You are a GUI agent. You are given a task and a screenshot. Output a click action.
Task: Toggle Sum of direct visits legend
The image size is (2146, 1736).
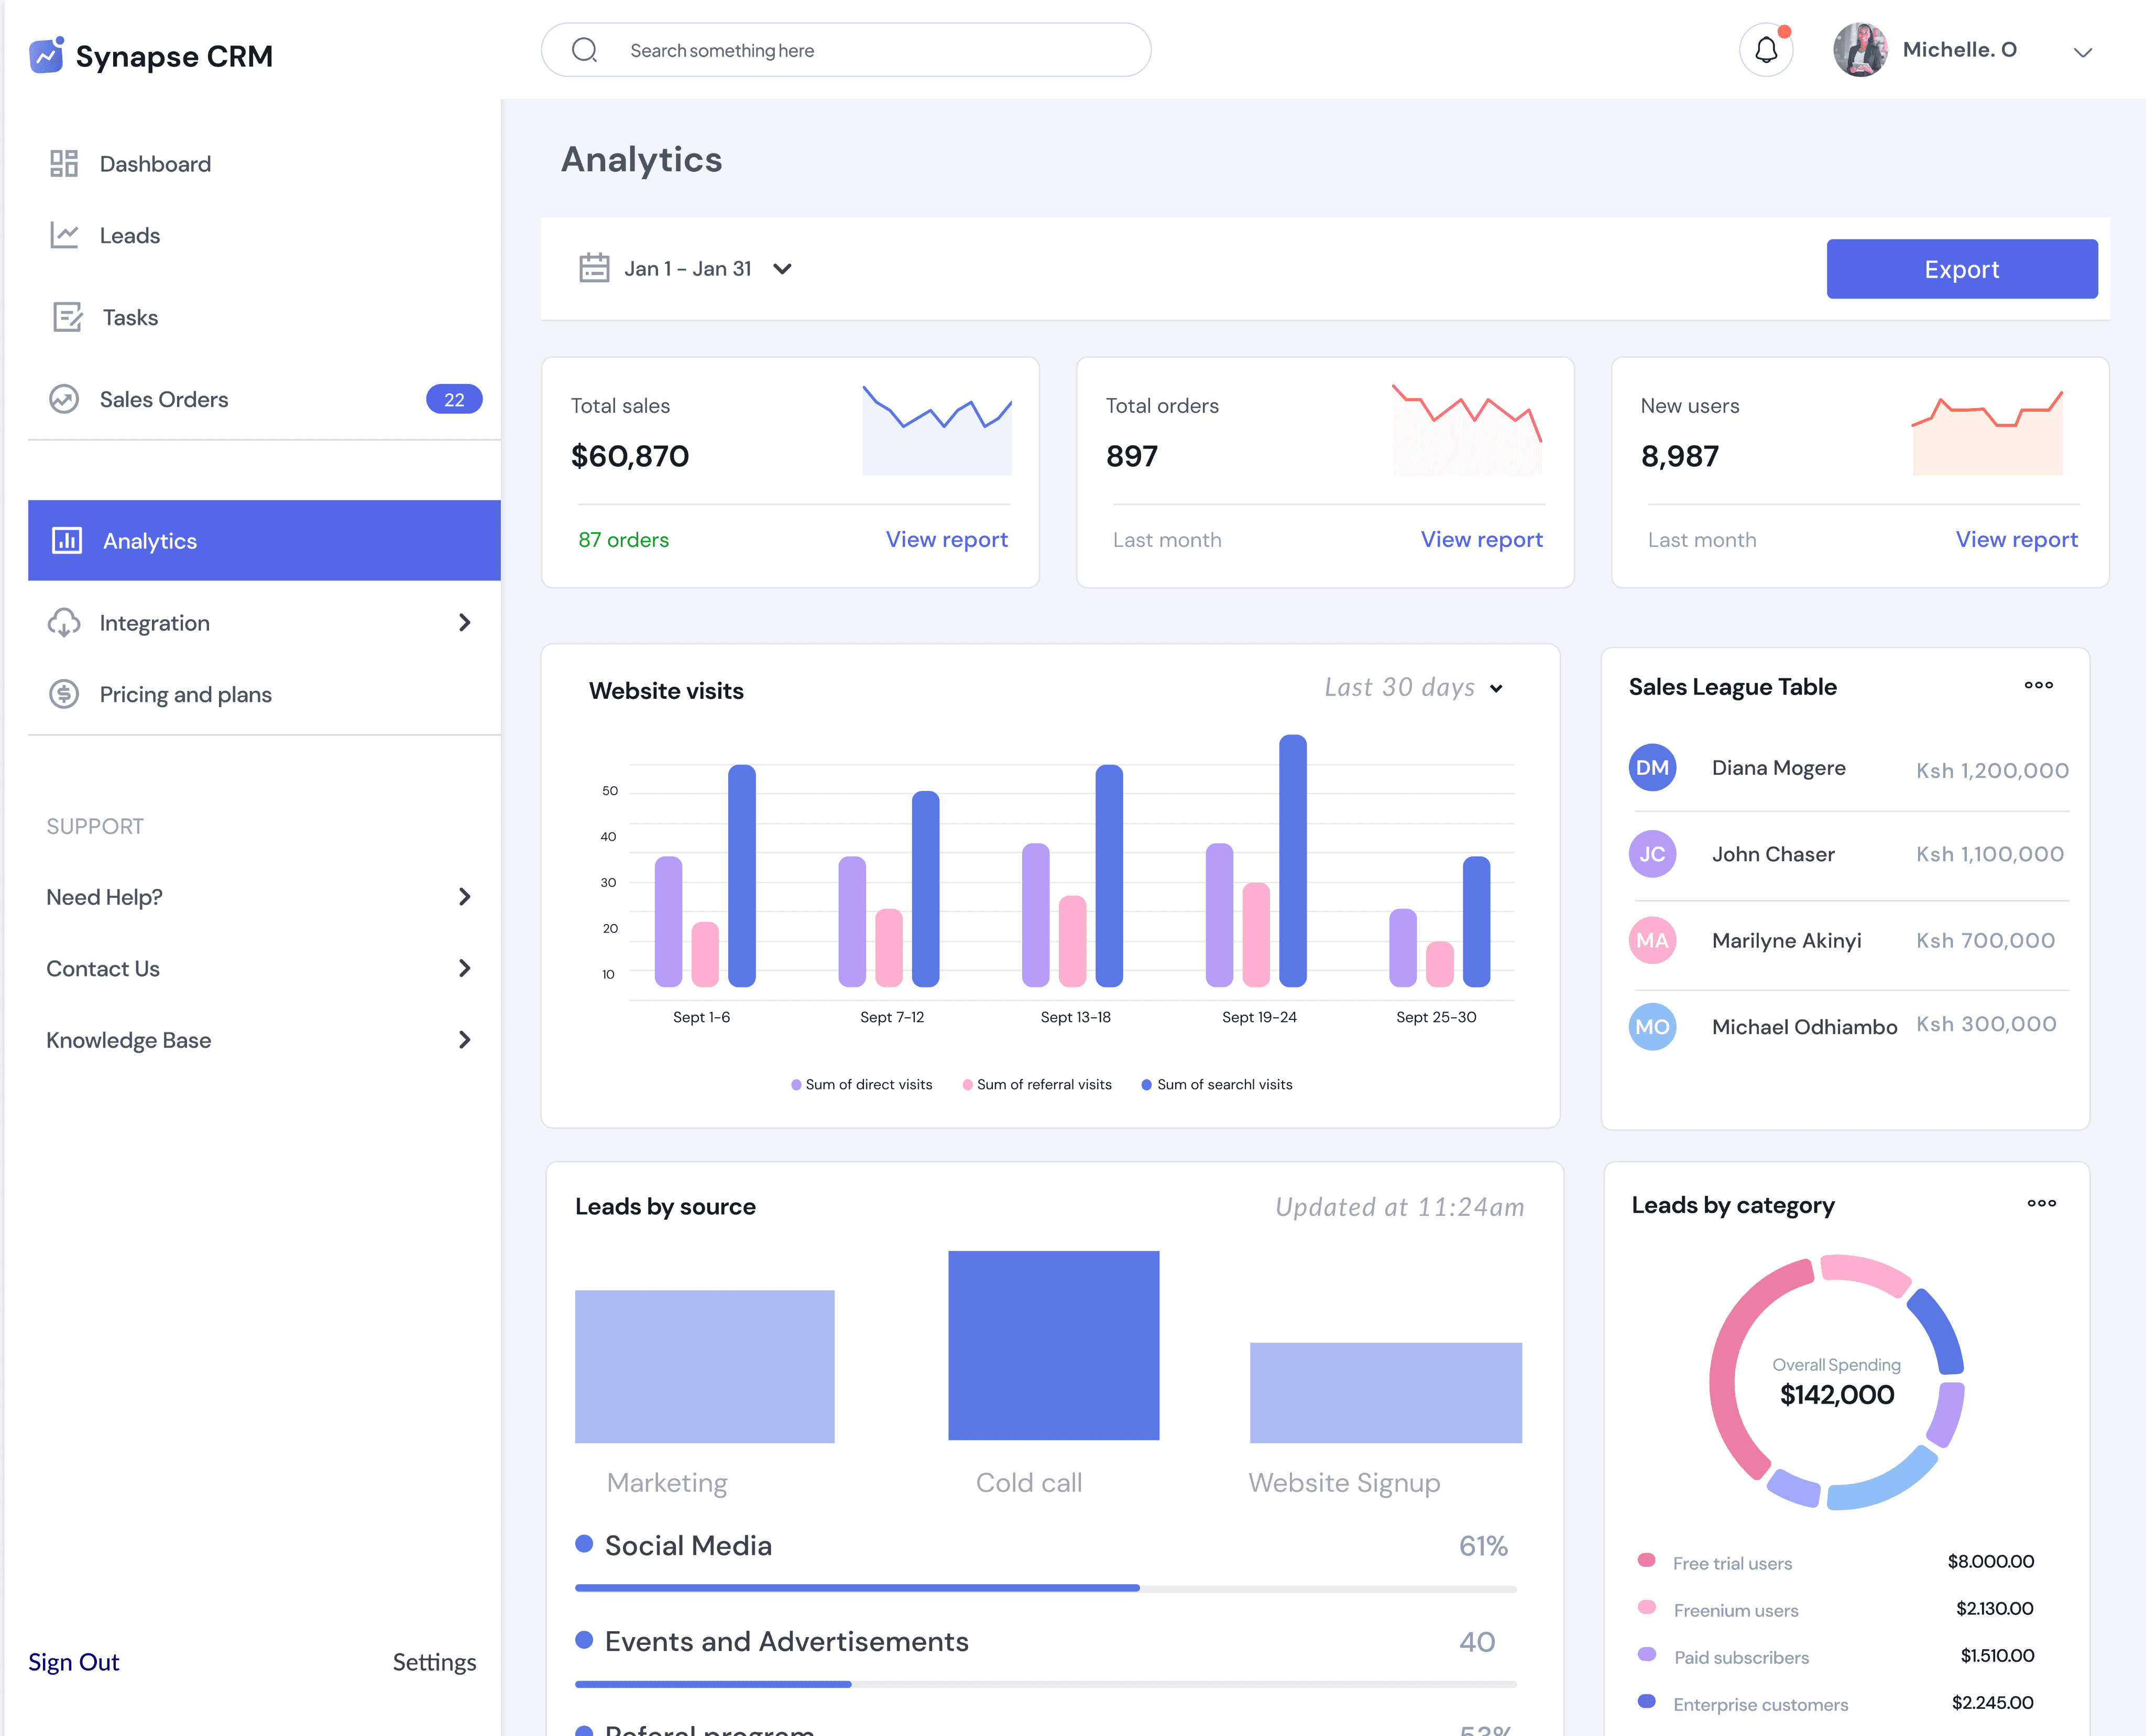click(862, 1084)
